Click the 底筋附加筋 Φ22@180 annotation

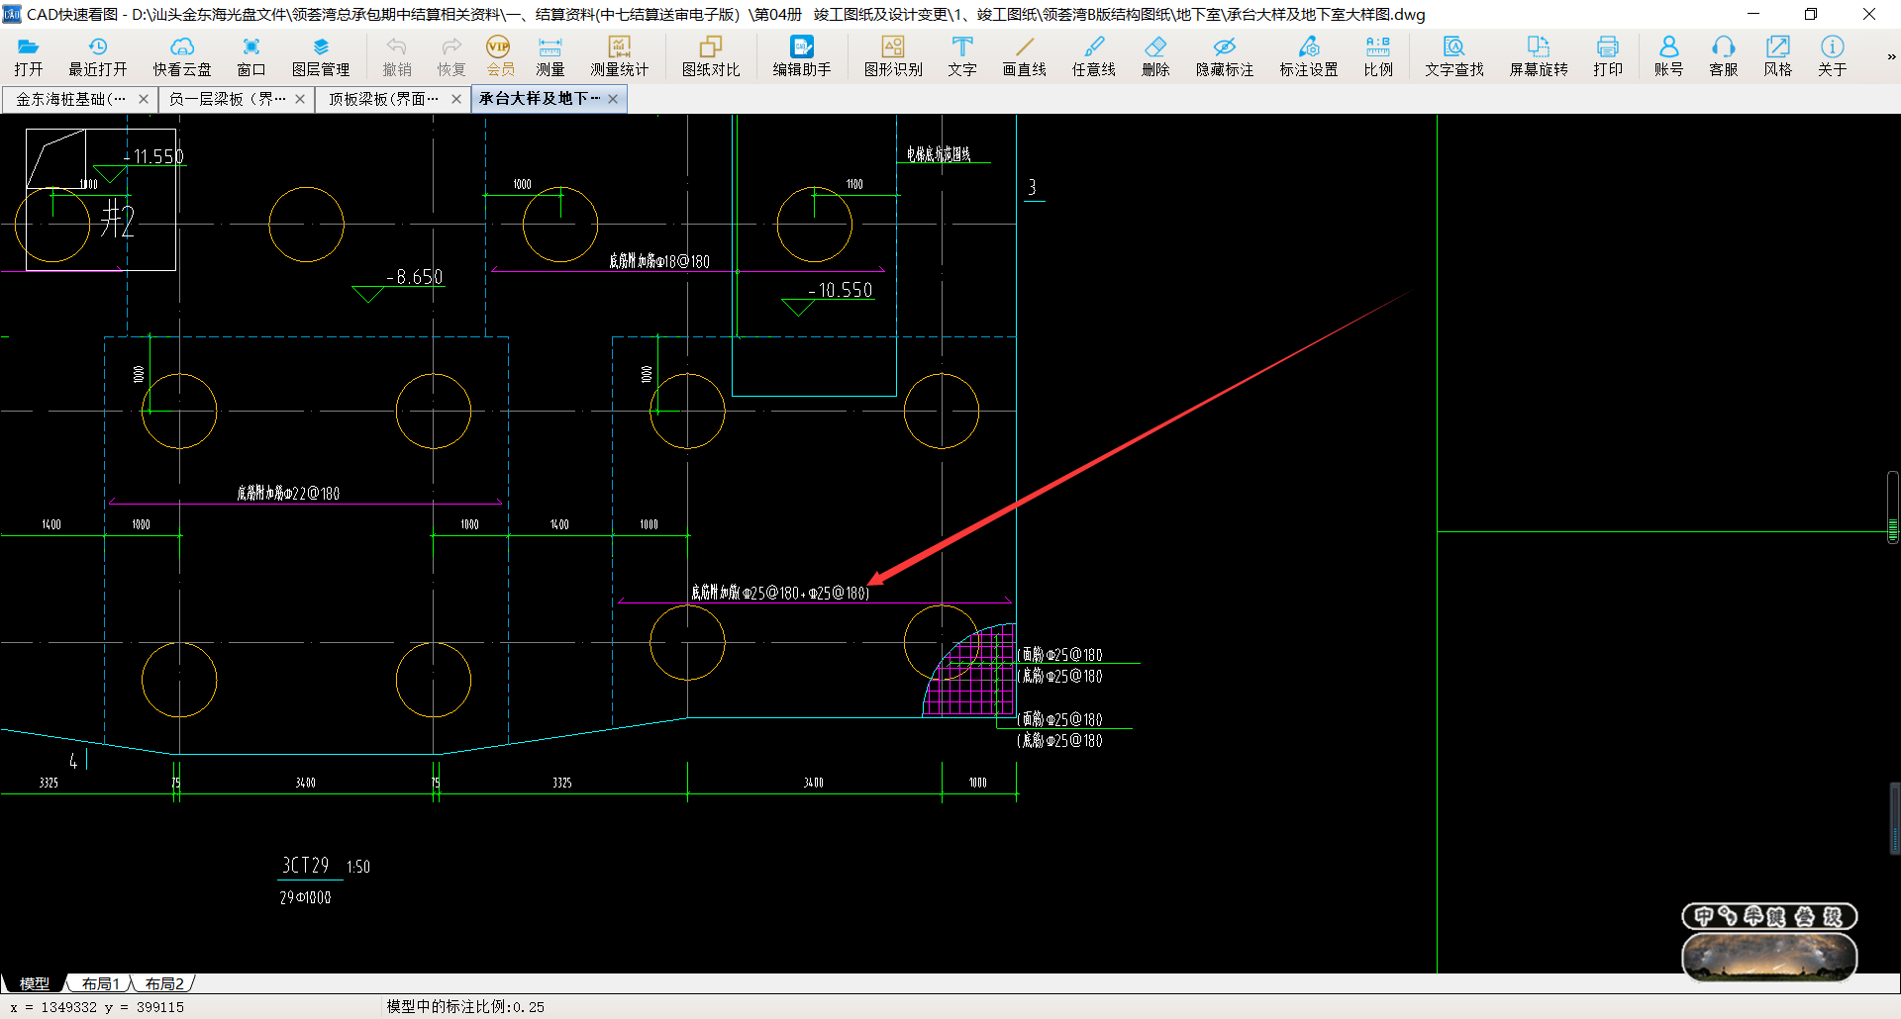click(288, 493)
